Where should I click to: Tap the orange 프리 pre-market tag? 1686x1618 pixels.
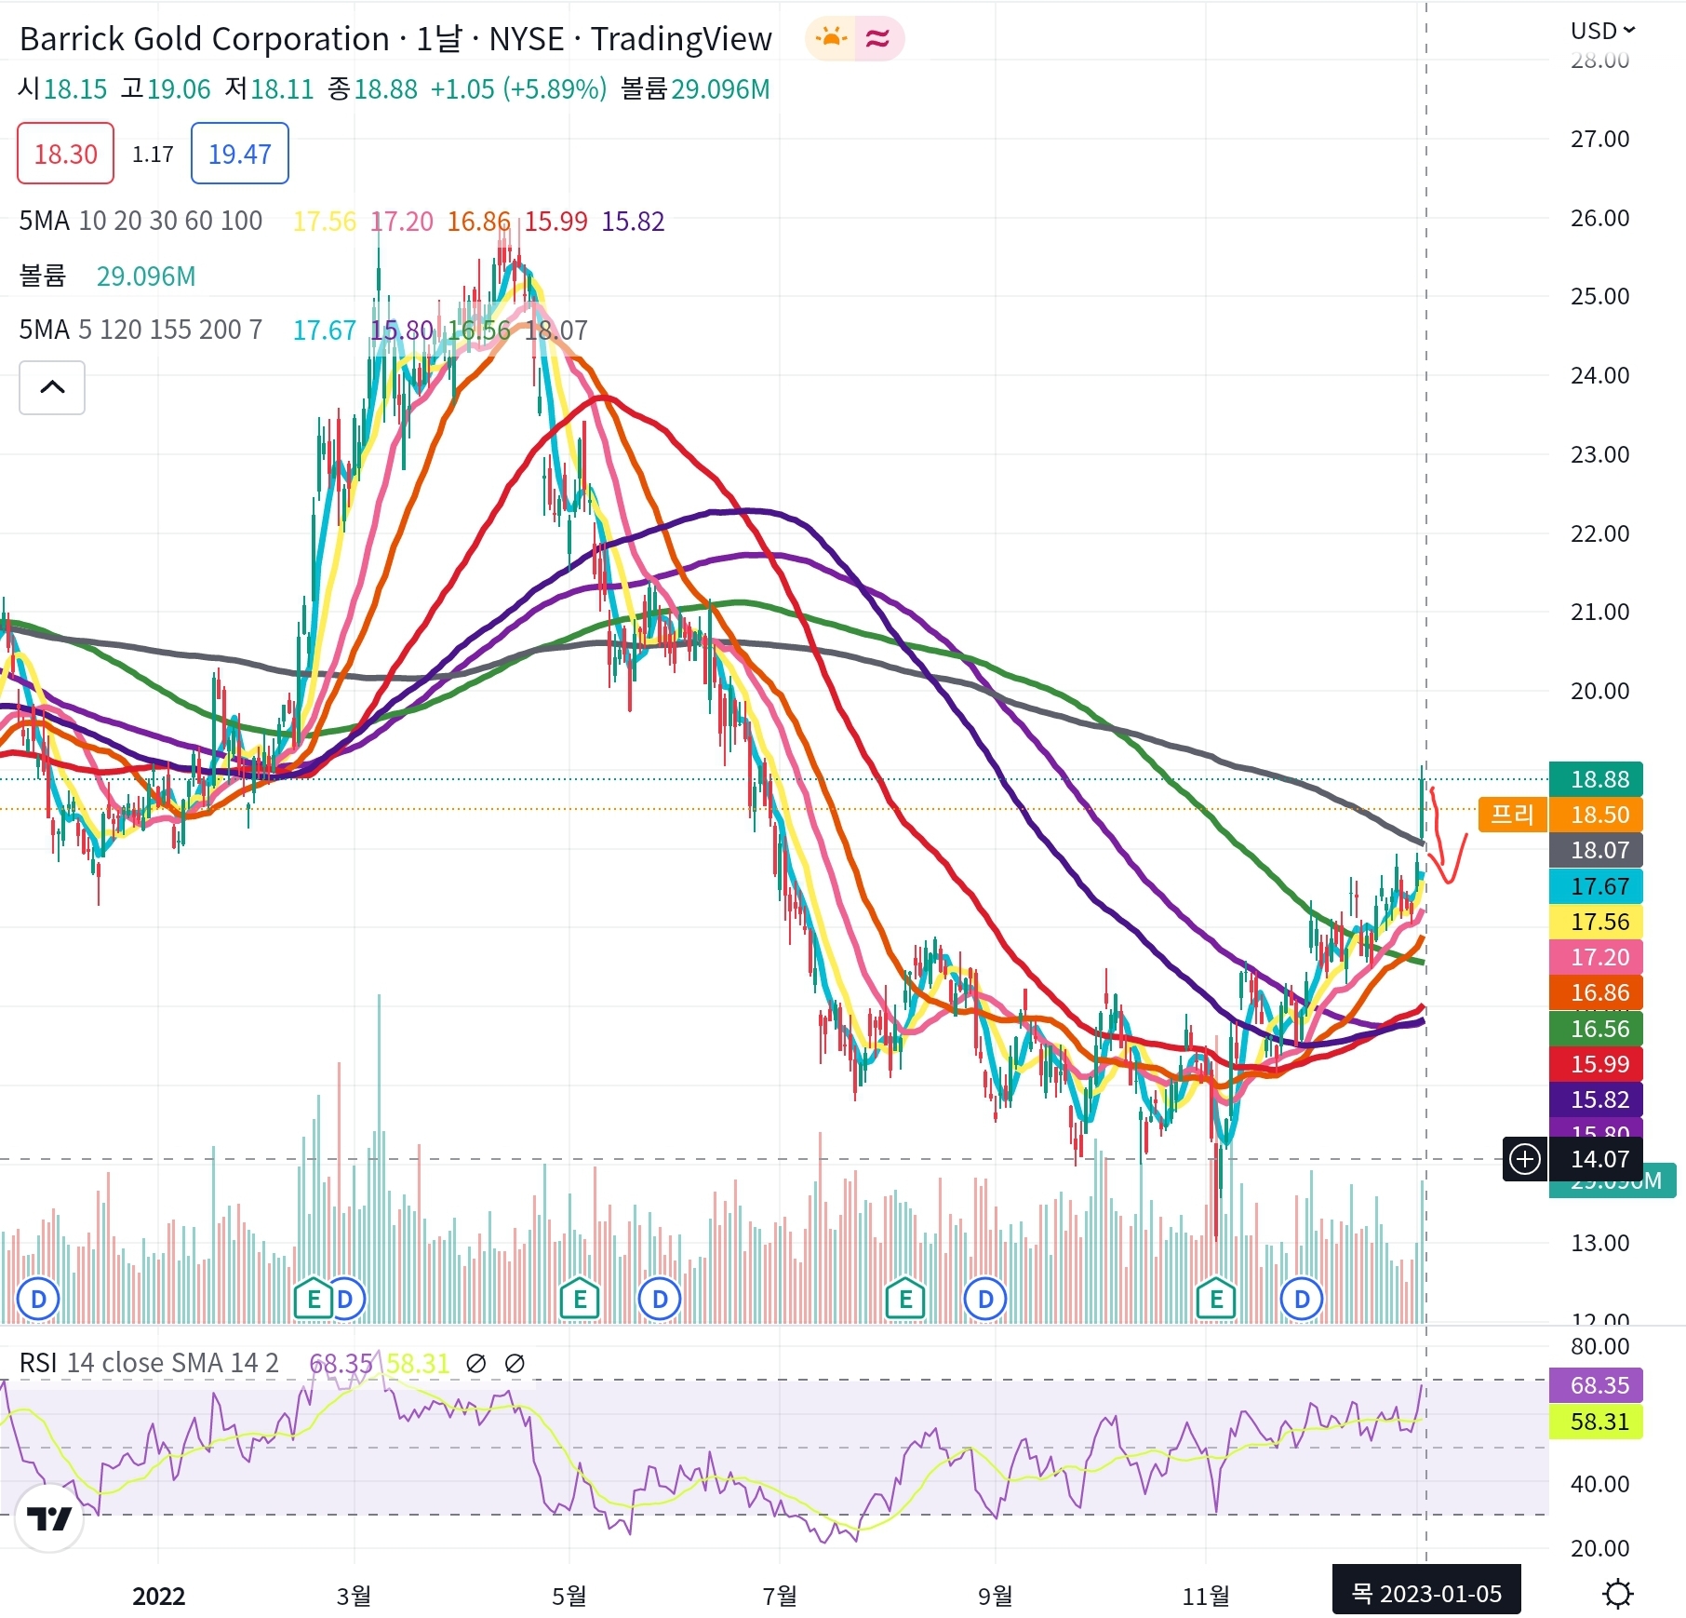(1512, 815)
